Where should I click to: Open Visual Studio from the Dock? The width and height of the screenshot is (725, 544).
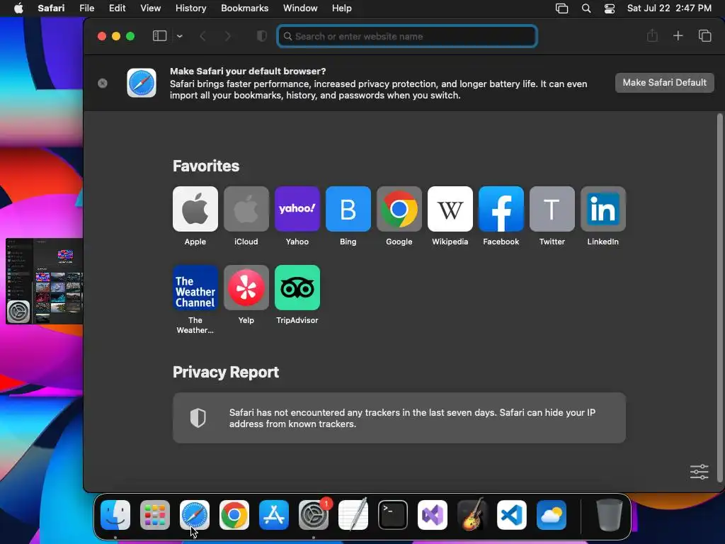[x=433, y=515]
